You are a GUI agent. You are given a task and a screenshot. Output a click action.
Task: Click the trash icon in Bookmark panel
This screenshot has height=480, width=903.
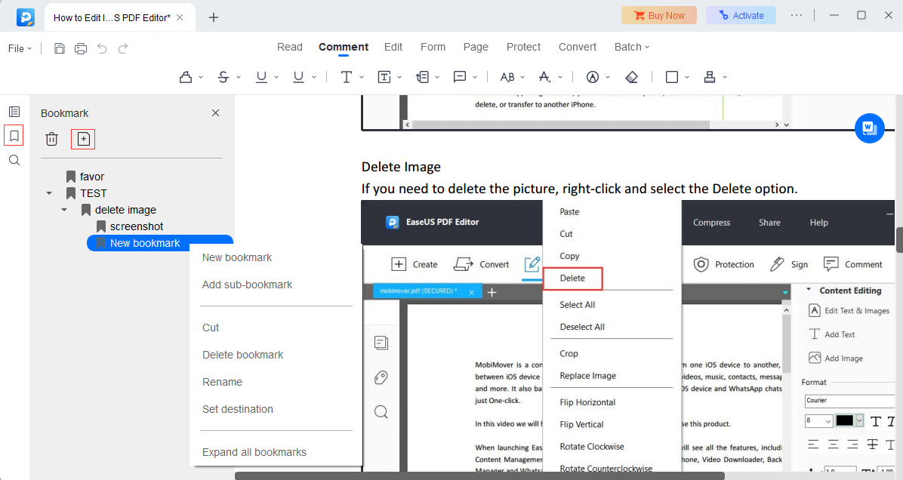(x=52, y=139)
